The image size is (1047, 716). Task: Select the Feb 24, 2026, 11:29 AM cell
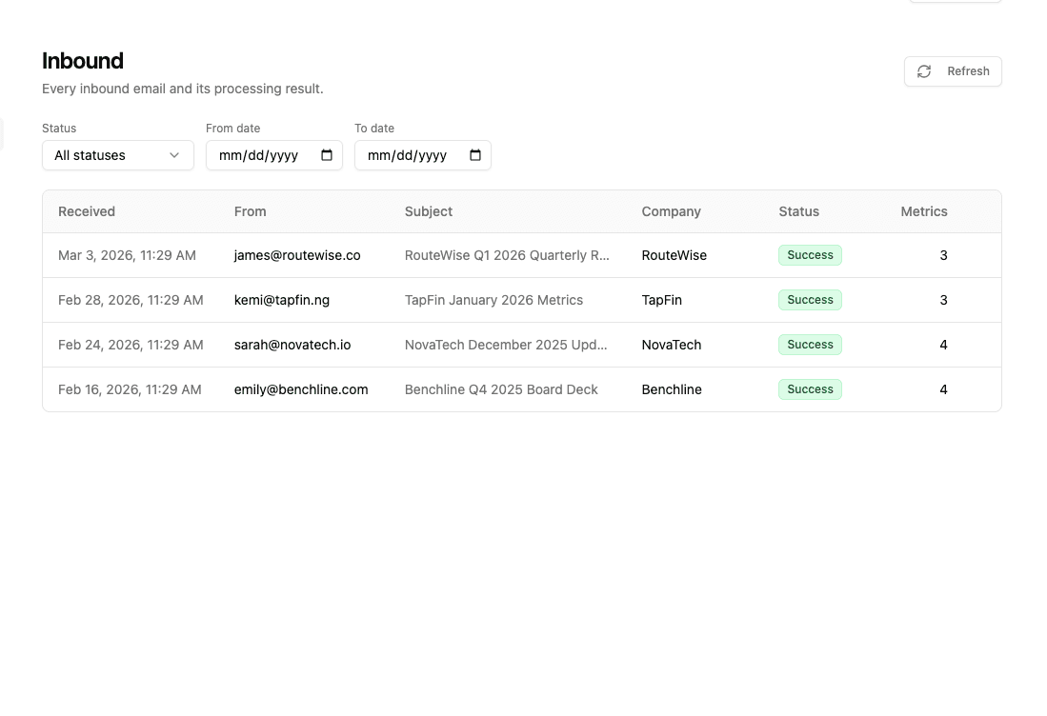[x=131, y=345]
